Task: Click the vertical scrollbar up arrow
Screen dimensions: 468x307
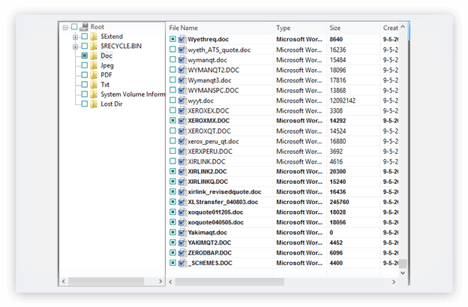Action: 403,28
